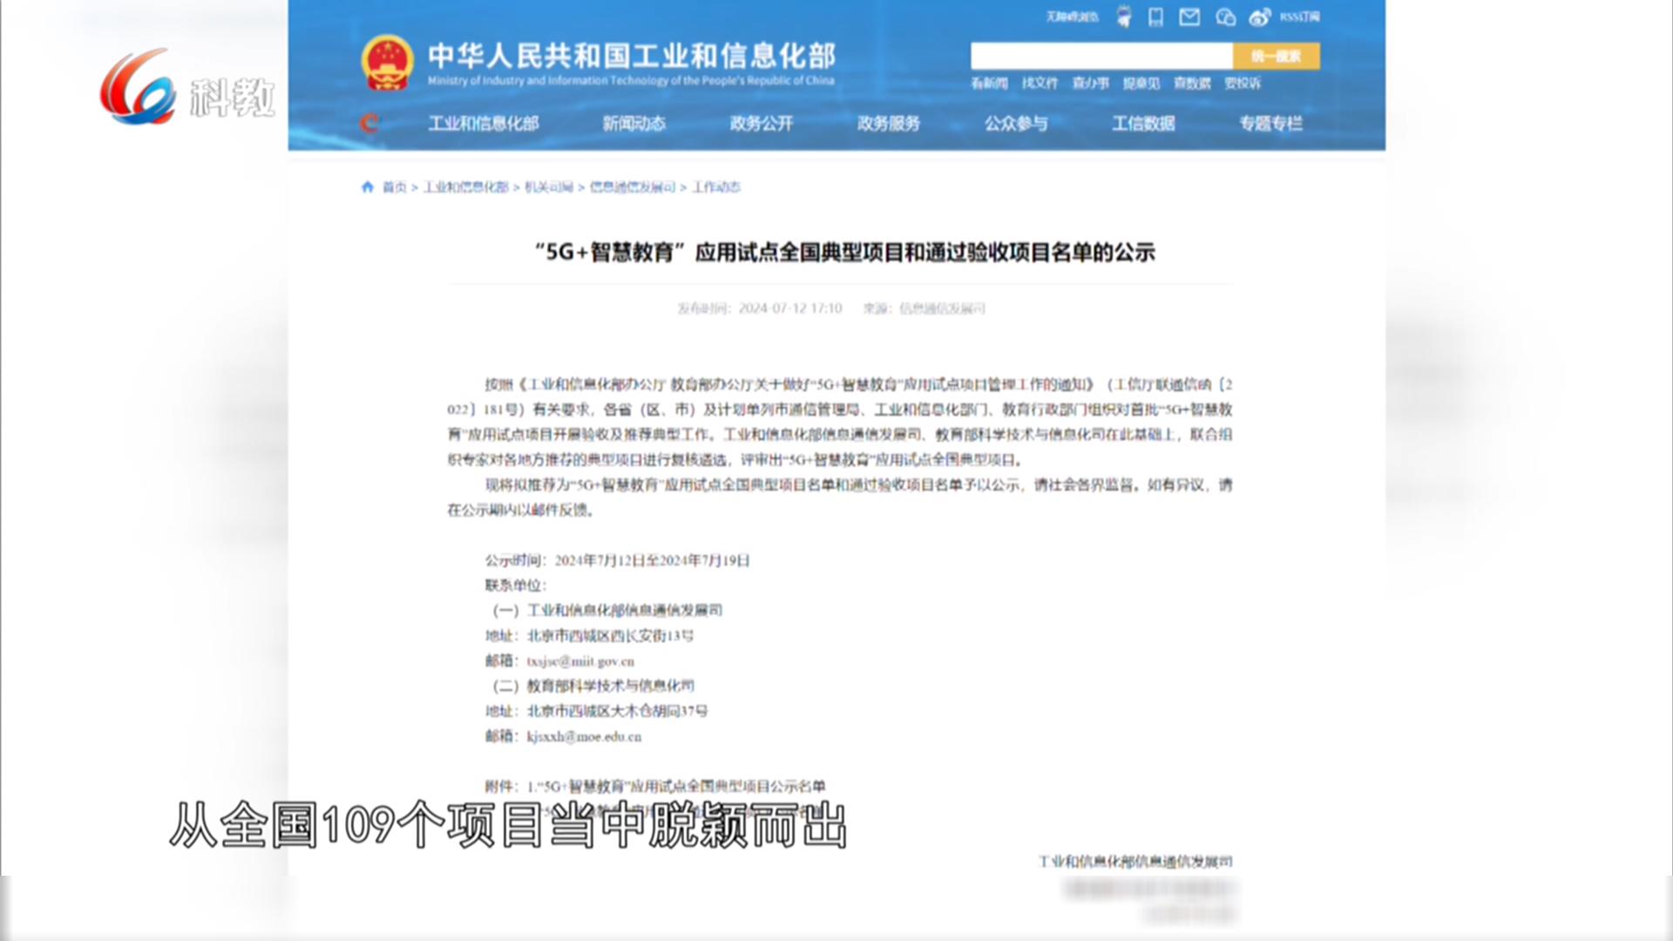
Task: Select the 政务服务 menu item
Action: click(888, 124)
